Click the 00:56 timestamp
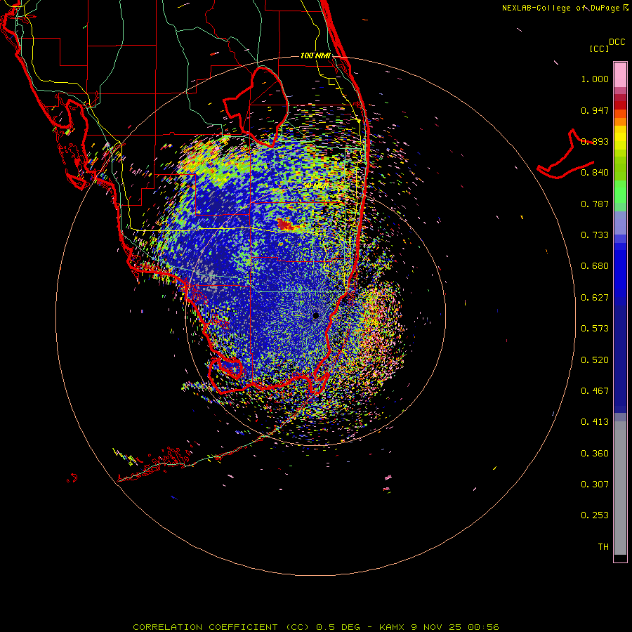632x632 pixels. pyautogui.click(x=483, y=627)
